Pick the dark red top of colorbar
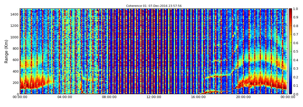The image size is (303, 107). (290, 10)
